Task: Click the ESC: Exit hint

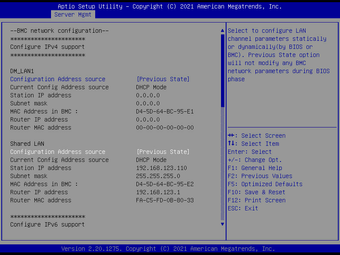Action: (x=243, y=208)
